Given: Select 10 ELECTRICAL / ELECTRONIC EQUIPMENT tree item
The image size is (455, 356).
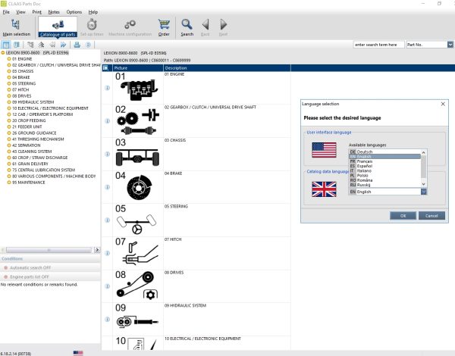Looking at the screenshot, I should [50, 108].
